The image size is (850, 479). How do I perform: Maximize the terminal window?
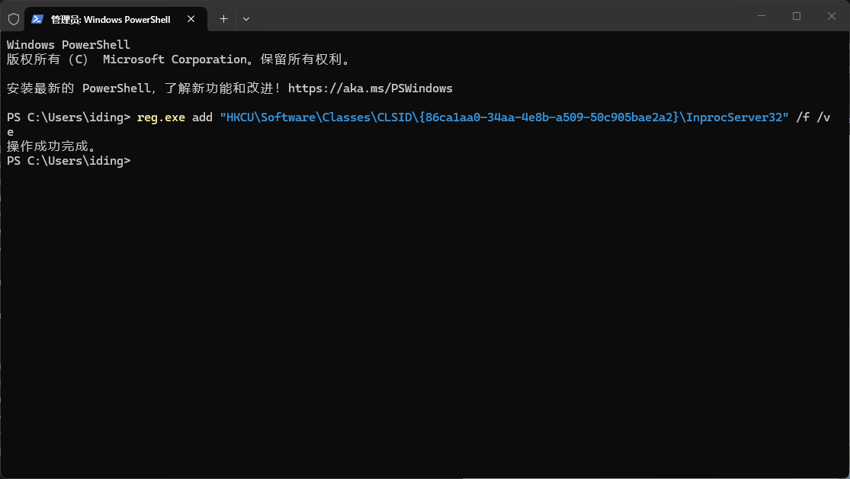(796, 16)
